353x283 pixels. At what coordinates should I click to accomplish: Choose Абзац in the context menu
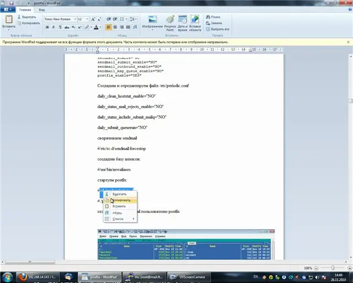pos(120,212)
